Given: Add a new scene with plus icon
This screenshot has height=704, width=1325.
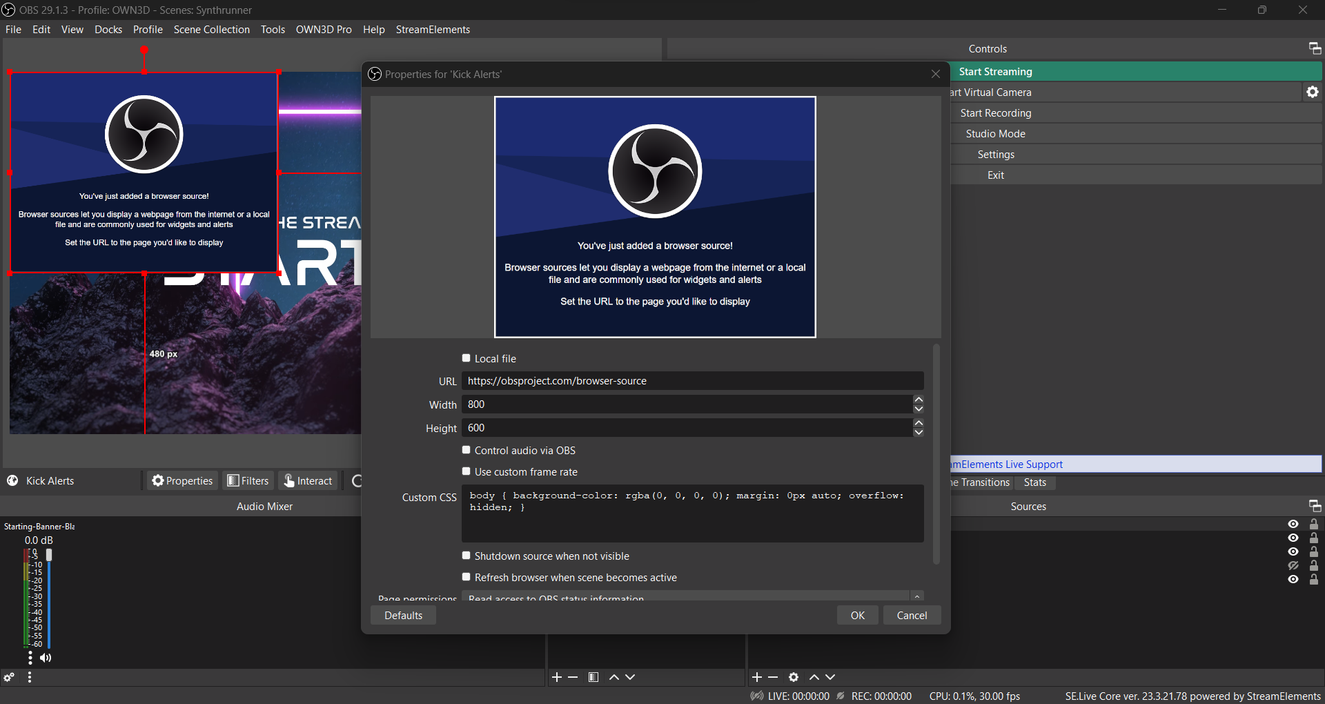Looking at the screenshot, I should pos(557,677).
